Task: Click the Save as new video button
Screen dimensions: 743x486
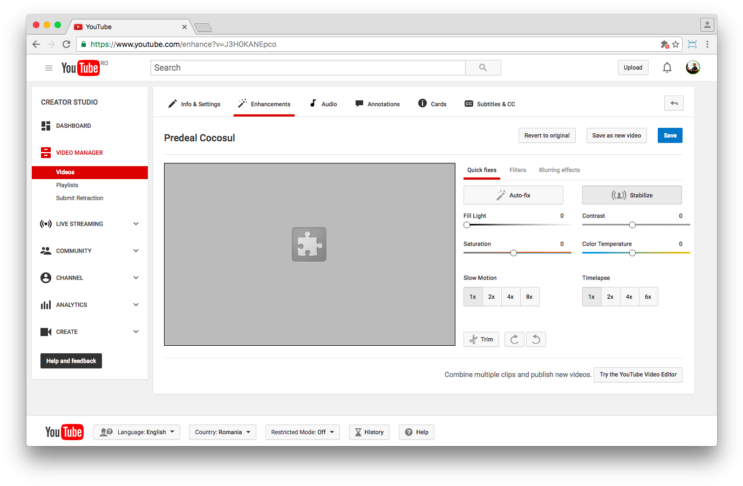Action: [x=616, y=135]
